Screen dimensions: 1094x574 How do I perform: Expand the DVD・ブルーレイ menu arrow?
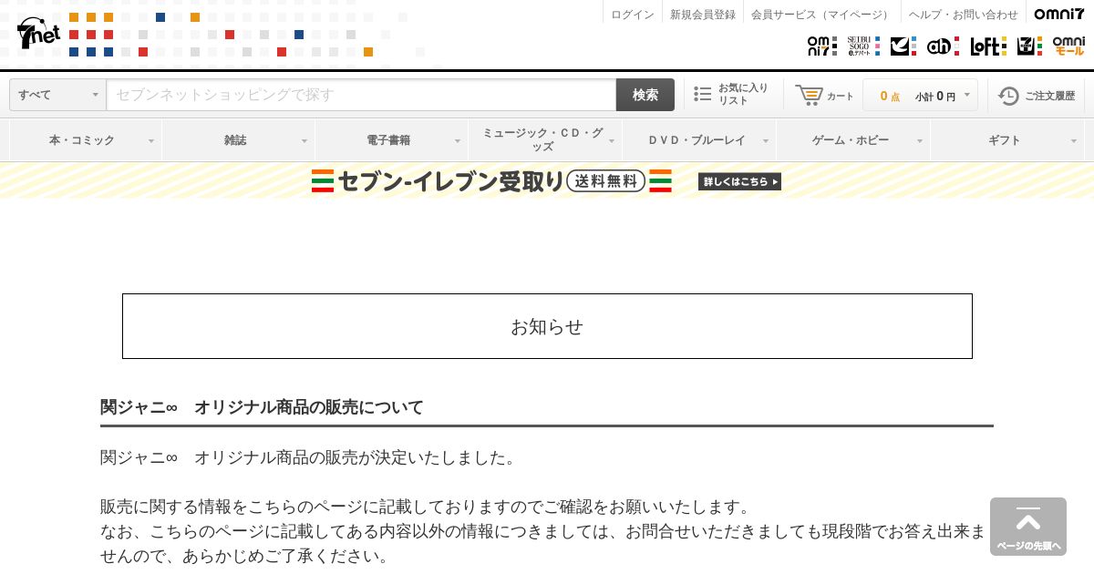pyautogui.click(x=766, y=141)
